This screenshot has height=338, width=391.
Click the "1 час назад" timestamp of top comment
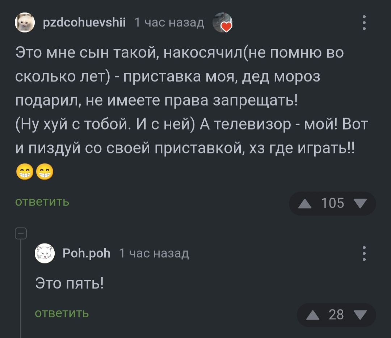(169, 23)
